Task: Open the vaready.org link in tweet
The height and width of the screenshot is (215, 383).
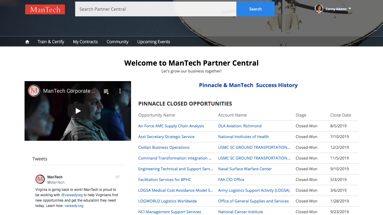Action: point(74,206)
